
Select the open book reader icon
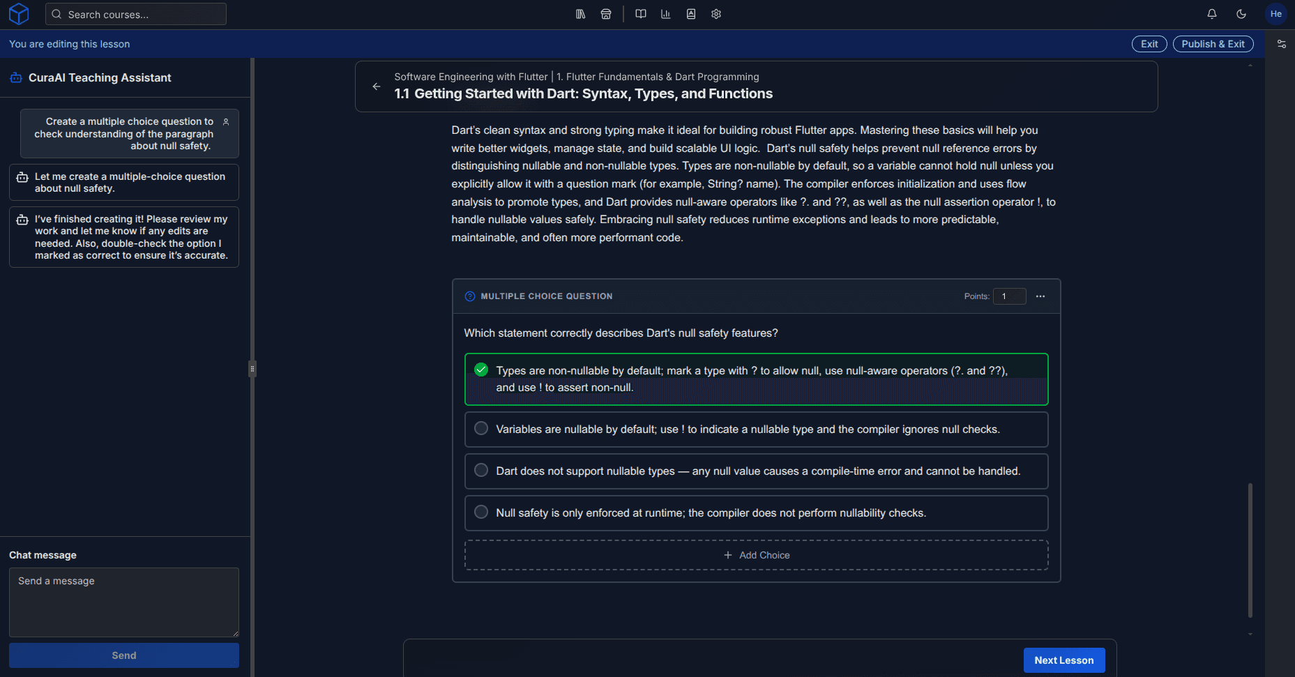coord(640,14)
